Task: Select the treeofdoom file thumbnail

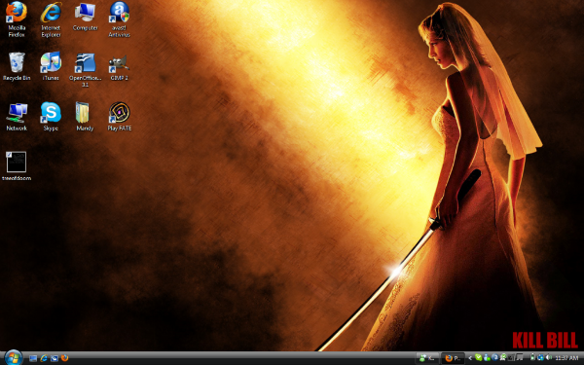Action: click(17, 166)
